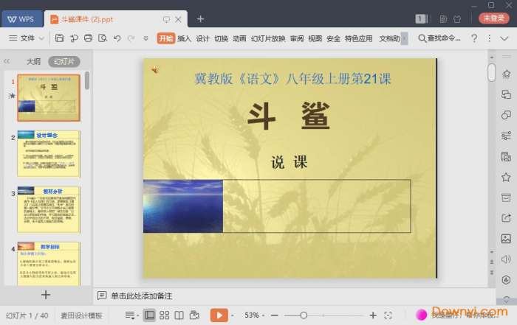The image size is (517, 325).
Task: Expand the 文件 dropdown arrow
Action: (x=41, y=38)
